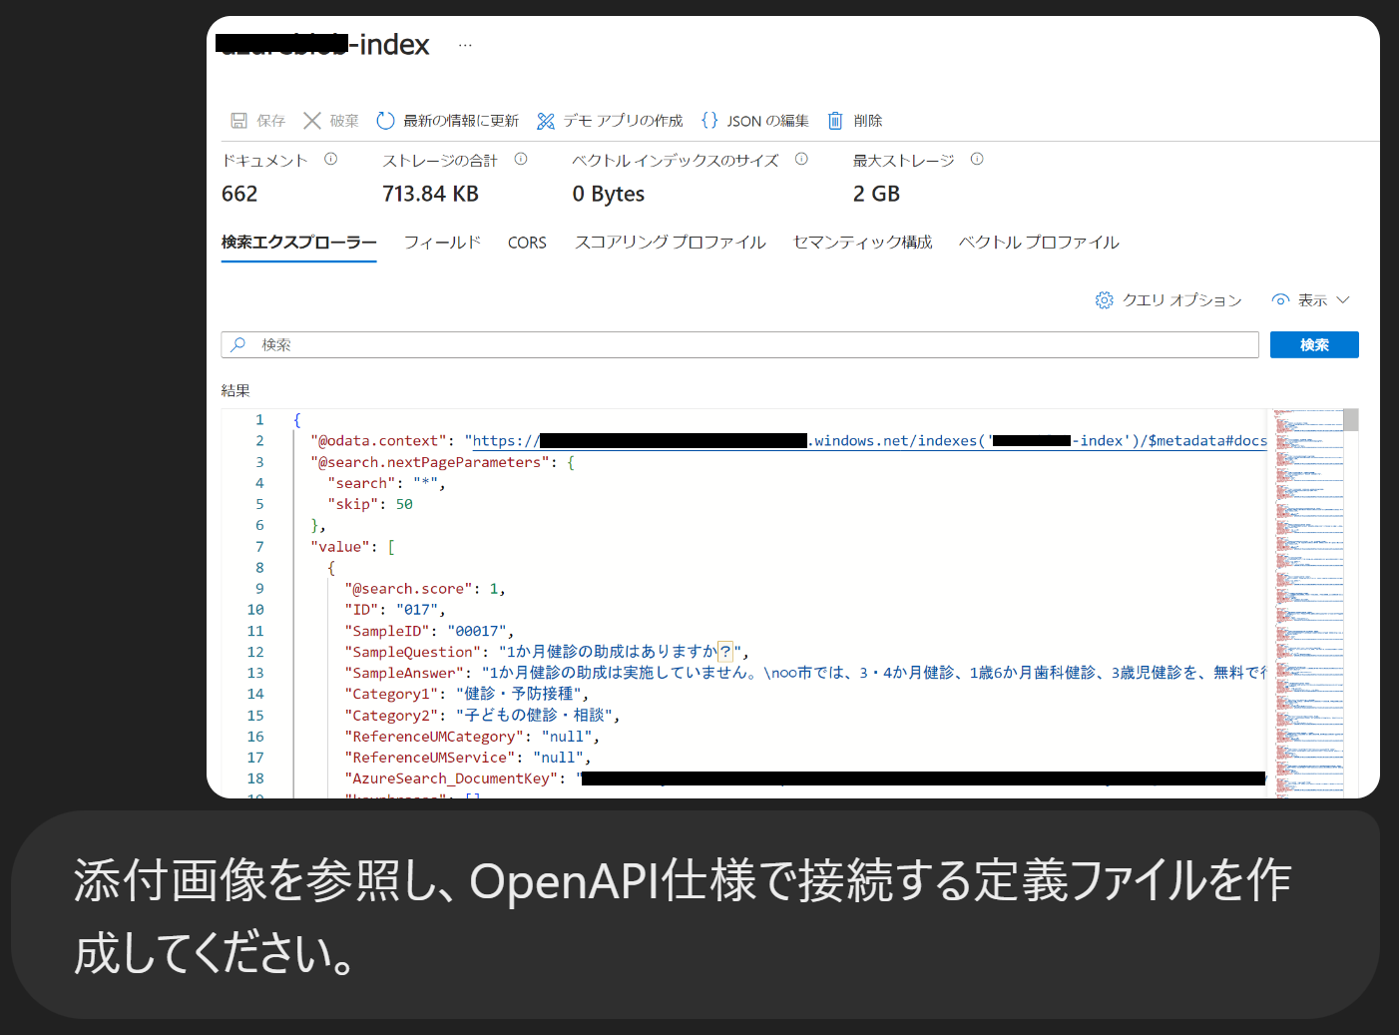Click info icon beside ストレージの合計
This screenshot has width=1399, height=1035.
[x=521, y=159]
